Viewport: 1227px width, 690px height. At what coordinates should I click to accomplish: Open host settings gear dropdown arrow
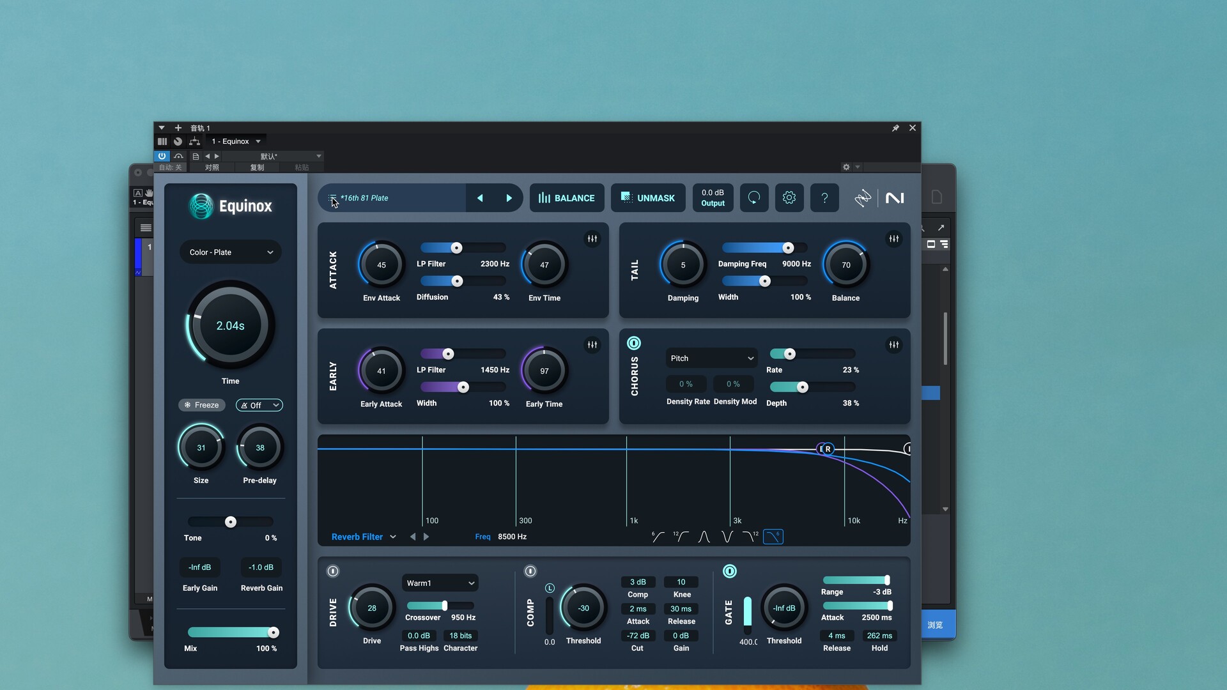858,167
